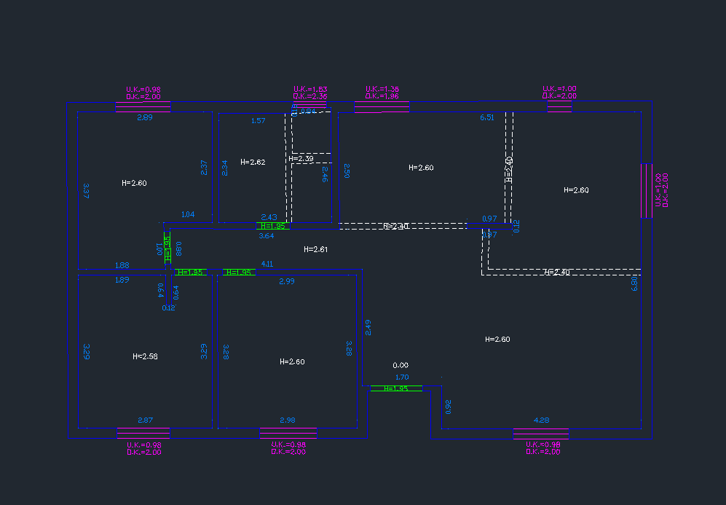Select the 3.64 corridor dimension
The width and height of the screenshot is (726, 505).
click(x=267, y=235)
